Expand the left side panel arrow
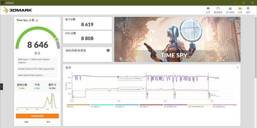 click(x=1, y=87)
